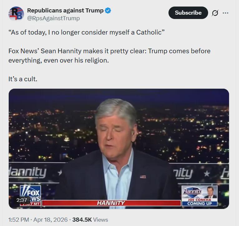Visit the @RpsAgainstTrump handle link

(53, 18)
